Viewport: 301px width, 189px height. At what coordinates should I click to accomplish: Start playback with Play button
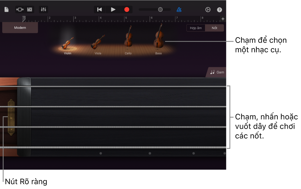[x=113, y=9]
